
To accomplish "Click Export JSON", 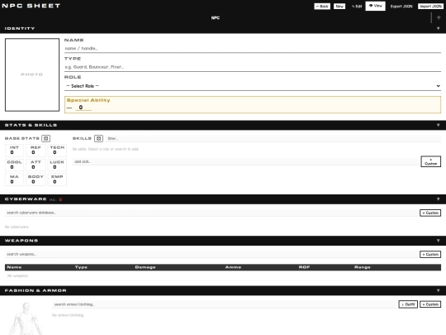I will [401, 7].
